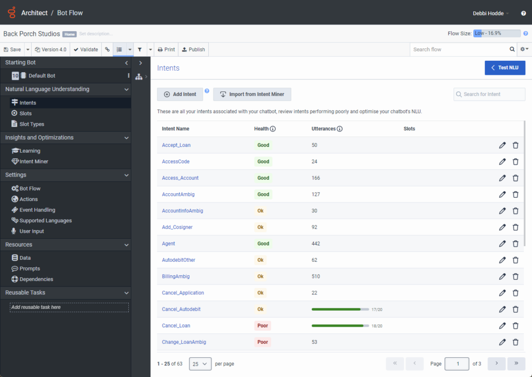Click the edit pencil for Accept_Loan intent
Screen dimensions: 532x377
[502, 145]
